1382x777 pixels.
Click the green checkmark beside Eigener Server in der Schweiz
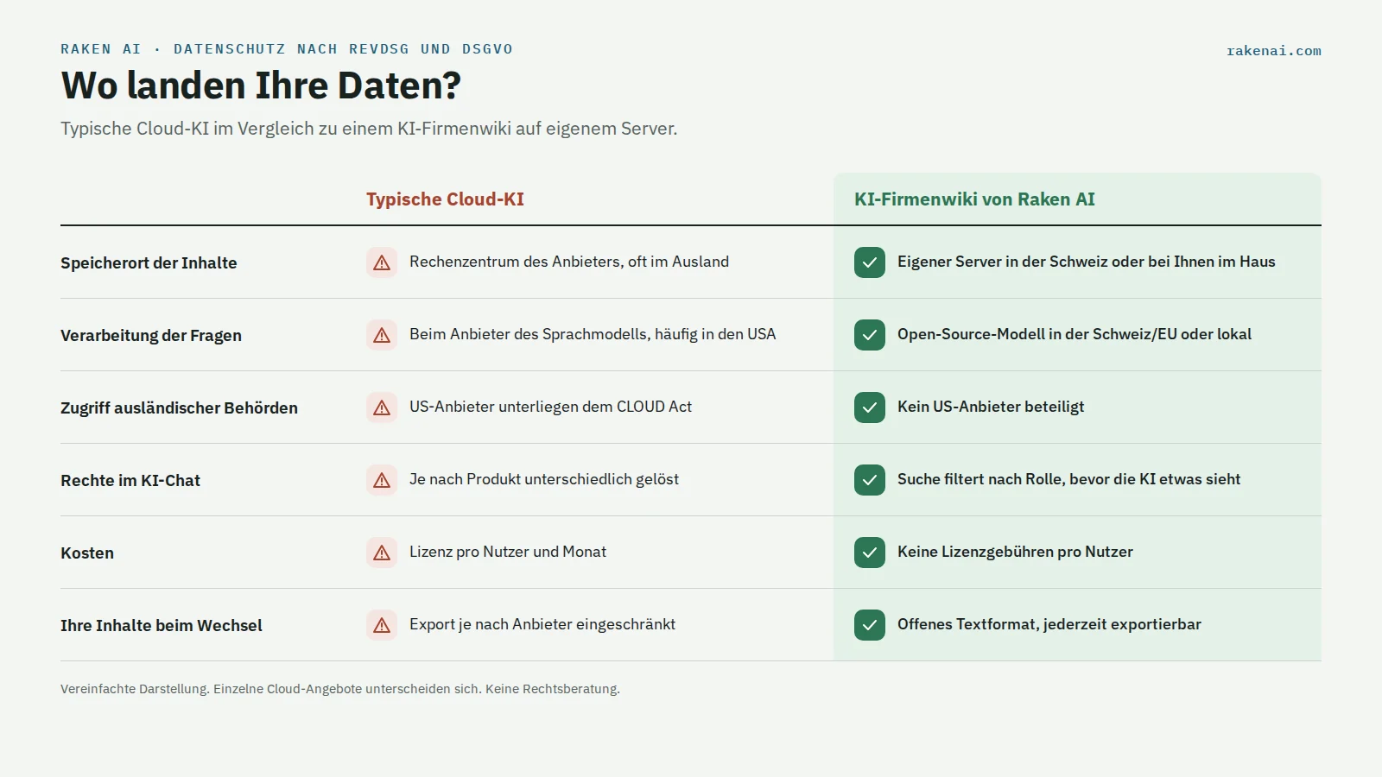(x=870, y=262)
